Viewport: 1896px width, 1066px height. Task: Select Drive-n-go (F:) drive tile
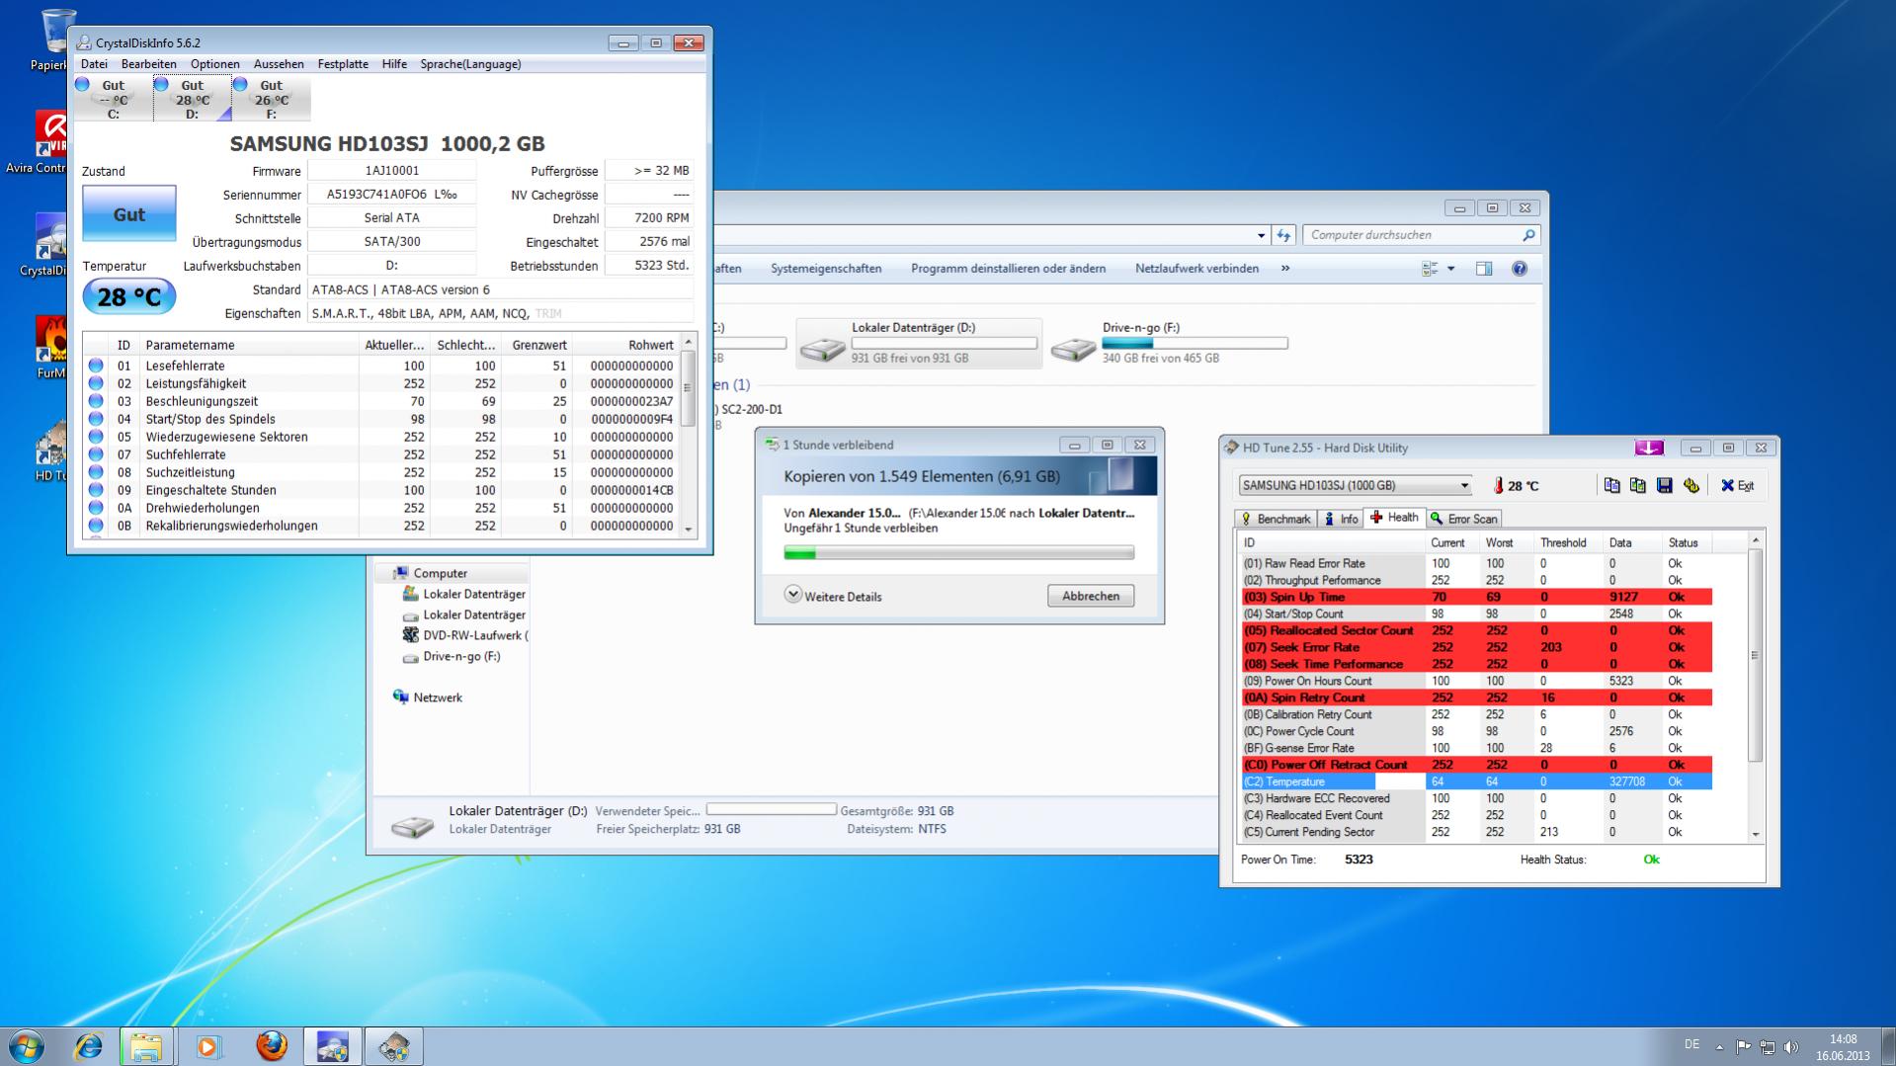click(x=1170, y=343)
